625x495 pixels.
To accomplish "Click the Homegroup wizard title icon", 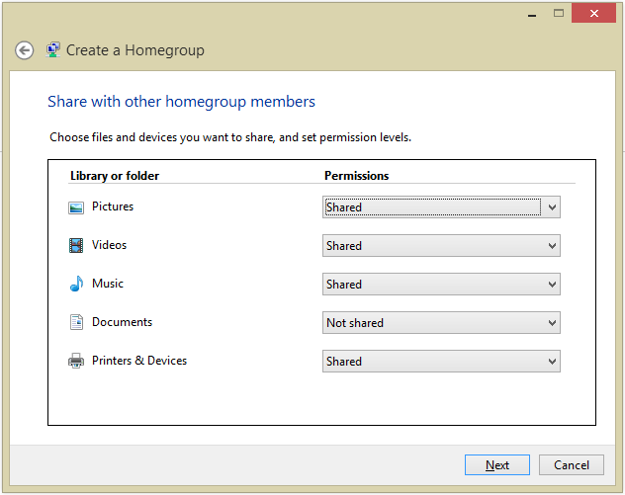I will 53,49.
